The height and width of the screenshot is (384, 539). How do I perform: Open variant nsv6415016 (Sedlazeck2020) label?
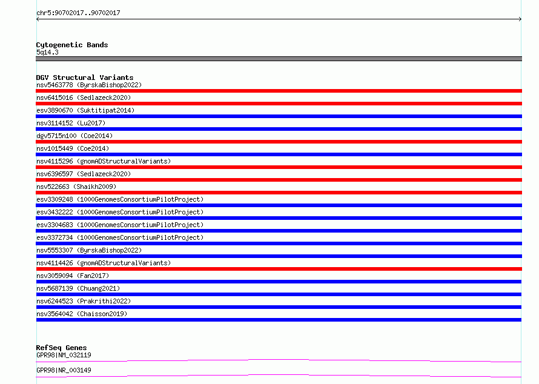84,98
